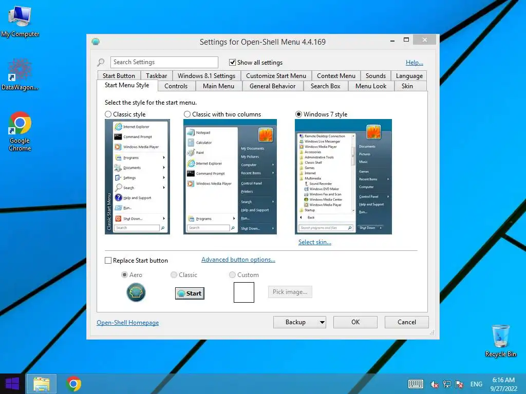This screenshot has width=526, height=394.
Task: Open the Menu Look tab
Action: tap(371, 86)
